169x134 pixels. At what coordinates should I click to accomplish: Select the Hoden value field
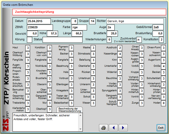164,103
